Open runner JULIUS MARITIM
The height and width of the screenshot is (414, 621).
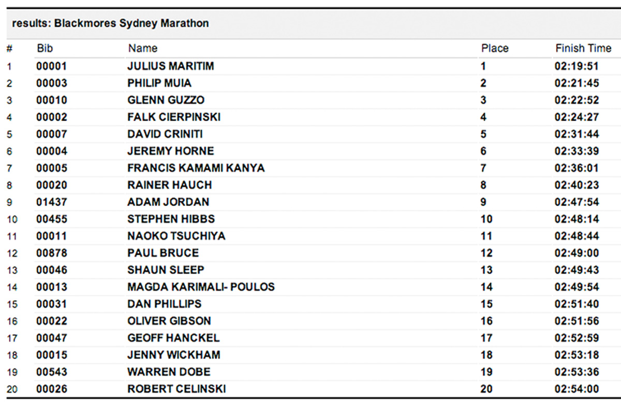[x=171, y=66]
